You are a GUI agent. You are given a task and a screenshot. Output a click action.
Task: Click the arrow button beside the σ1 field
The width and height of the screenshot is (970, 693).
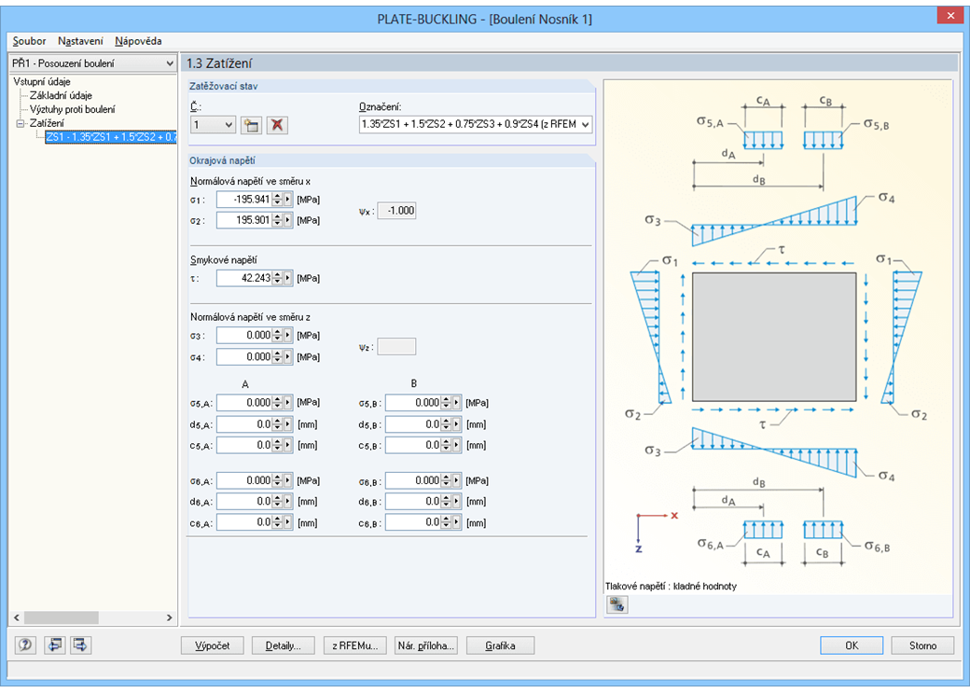(288, 199)
